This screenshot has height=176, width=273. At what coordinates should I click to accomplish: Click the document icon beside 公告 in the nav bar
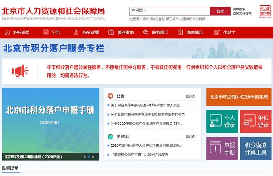click(46, 32)
